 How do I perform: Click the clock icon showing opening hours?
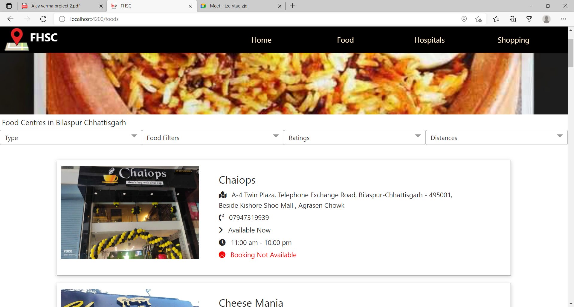[x=222, y=242]
